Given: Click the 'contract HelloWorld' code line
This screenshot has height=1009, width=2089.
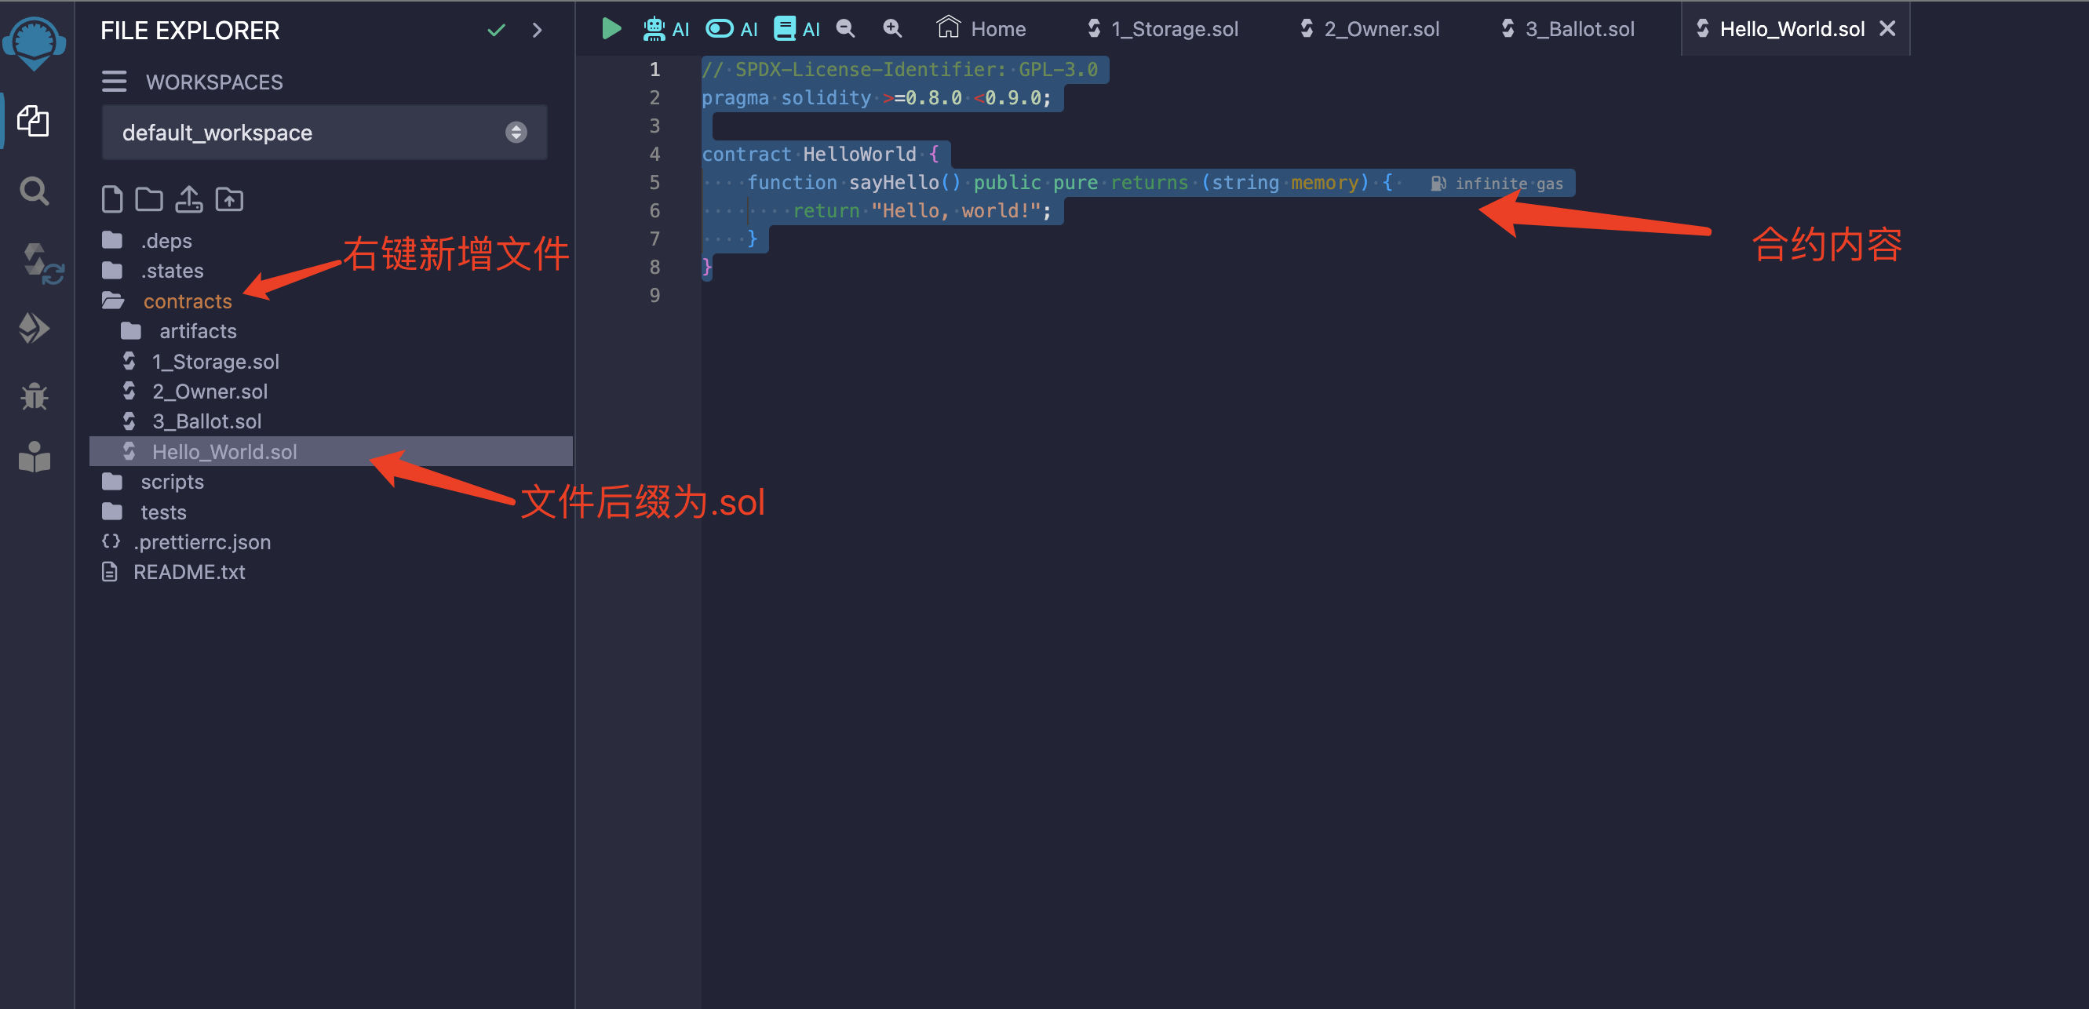Looking at the screenshot, I should [820, 154].
